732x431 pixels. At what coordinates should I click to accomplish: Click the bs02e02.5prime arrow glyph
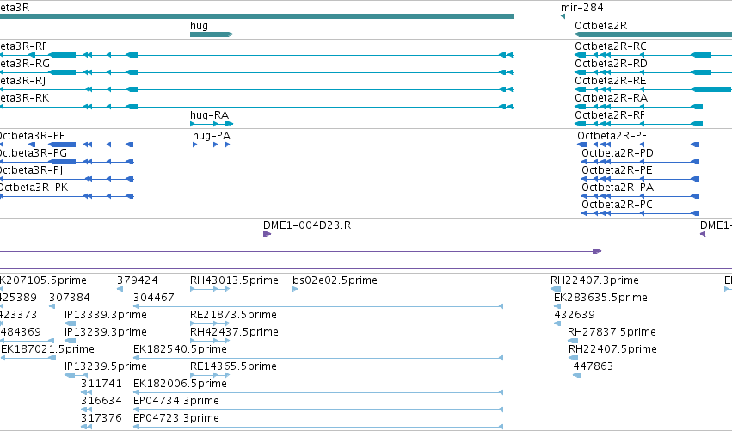295,289
